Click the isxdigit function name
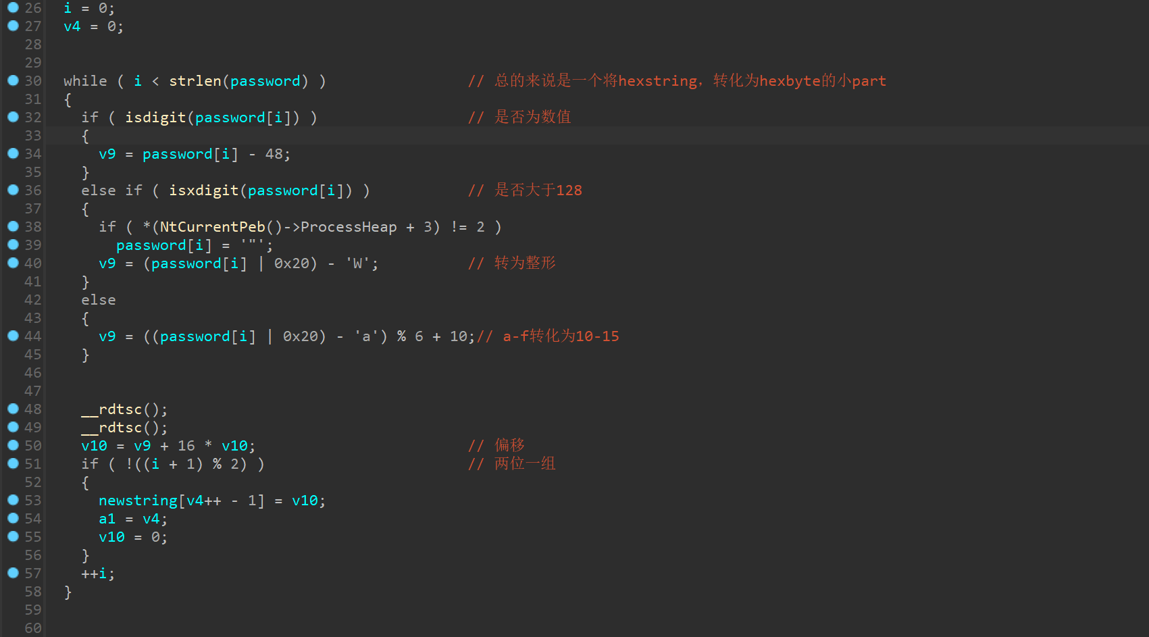Image resolution: width=1149 pixels, height=637 pixels. tap(203, 190)
